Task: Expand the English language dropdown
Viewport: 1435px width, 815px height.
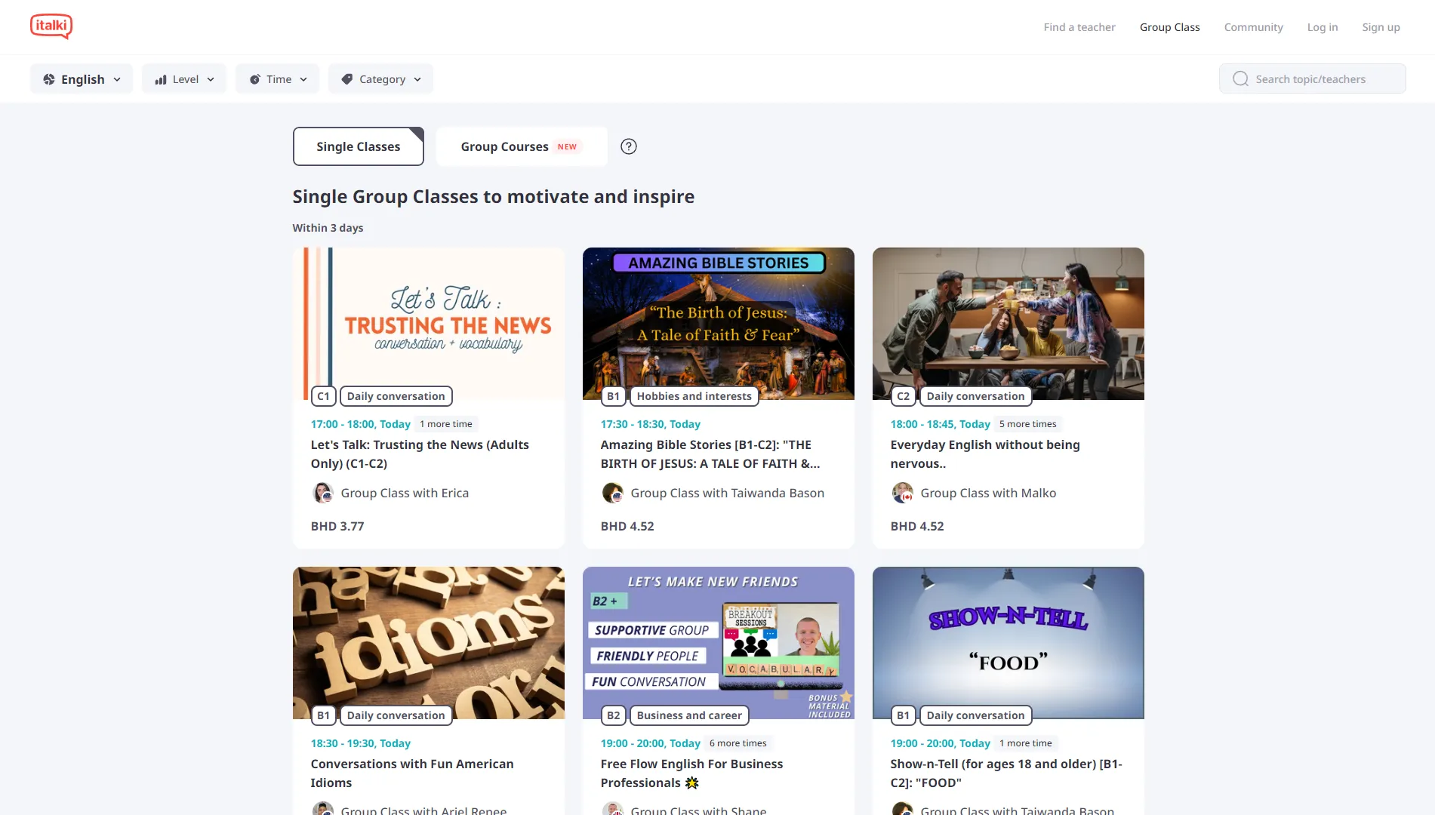Action: 82,79
